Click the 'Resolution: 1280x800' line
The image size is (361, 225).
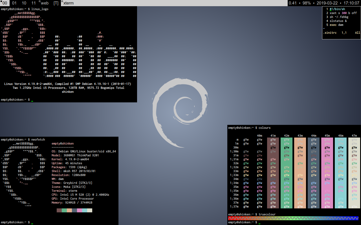(69, 175)
